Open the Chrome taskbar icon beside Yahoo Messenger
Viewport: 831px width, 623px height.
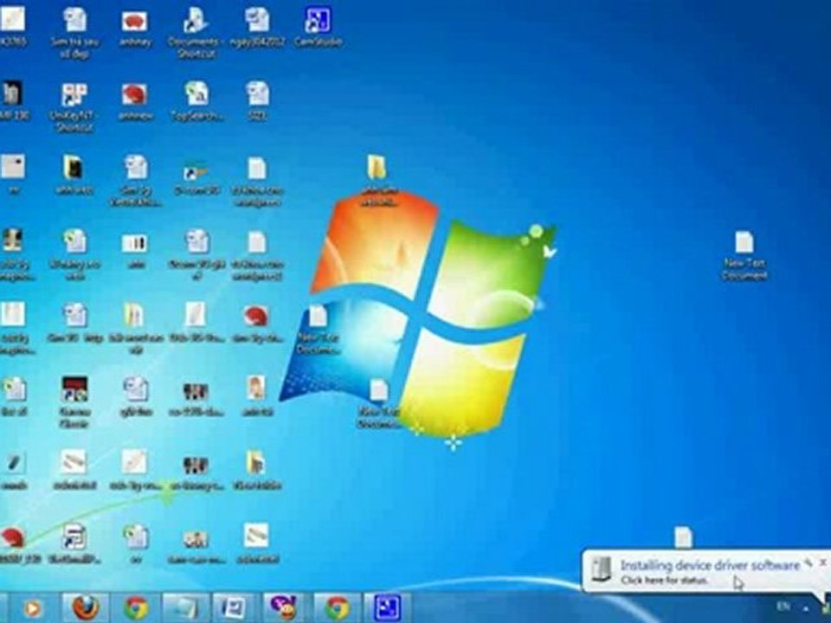[337, 607]
